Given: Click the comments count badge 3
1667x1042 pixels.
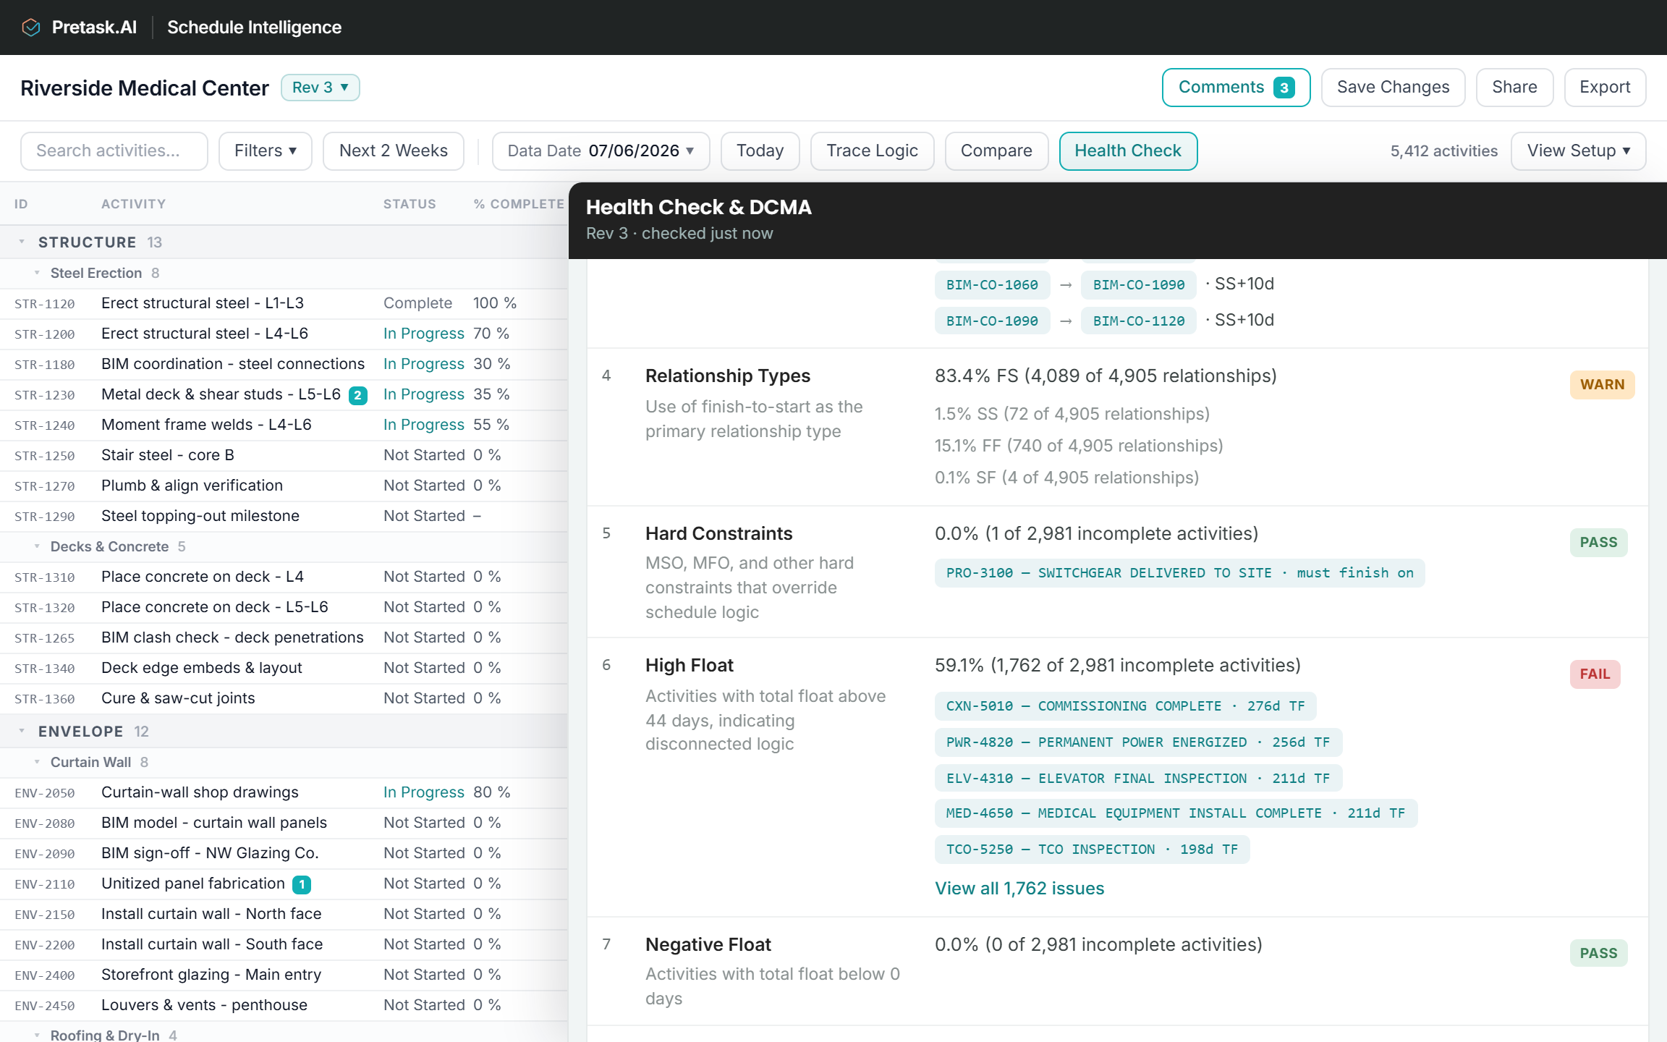Looking at the screenshot, I should 1284,88.
